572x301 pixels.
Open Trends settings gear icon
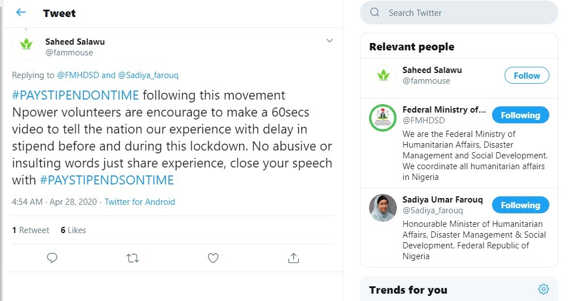click(543, 289)
